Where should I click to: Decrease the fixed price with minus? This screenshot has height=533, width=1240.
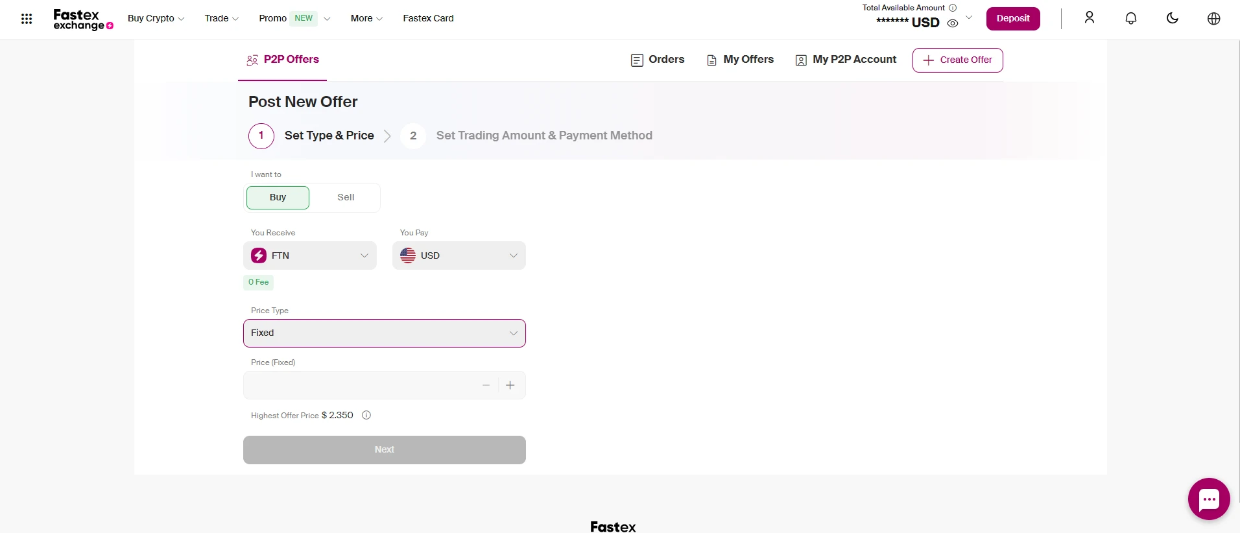tap(486, 385)
